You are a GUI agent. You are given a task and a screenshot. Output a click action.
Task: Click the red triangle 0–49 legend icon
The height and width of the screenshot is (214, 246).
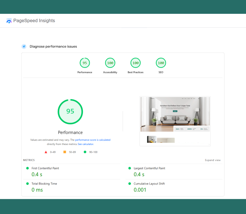click(x=46, y=152)
